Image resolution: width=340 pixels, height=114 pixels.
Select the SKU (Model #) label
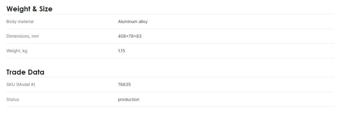click(x=21, y=84)
